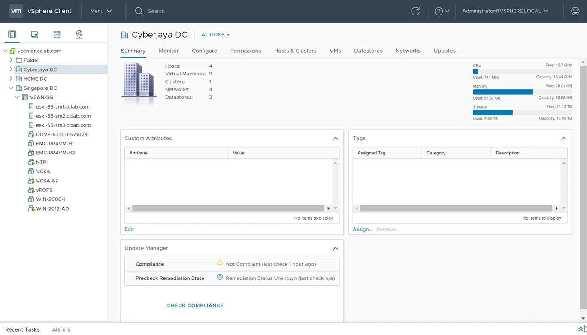This screenshot has width=587, height=335.
Task: Open the Alarms tab at the bottom
Action: [x=61, y=329]
